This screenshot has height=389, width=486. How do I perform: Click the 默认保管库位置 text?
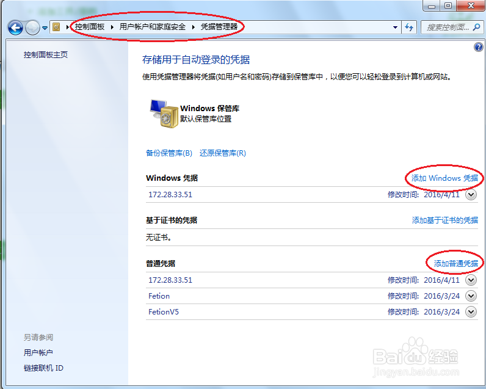tap(206, 119)
